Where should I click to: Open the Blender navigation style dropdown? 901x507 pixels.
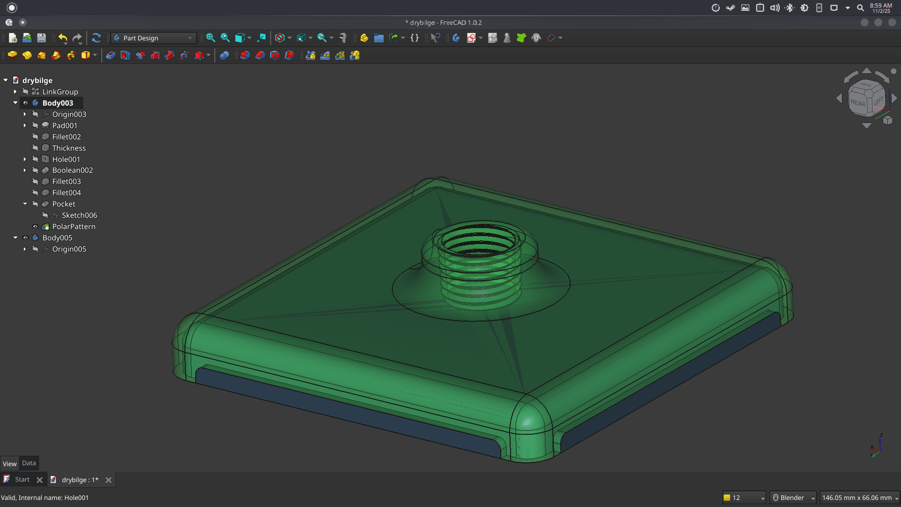(x=793, y=498)
